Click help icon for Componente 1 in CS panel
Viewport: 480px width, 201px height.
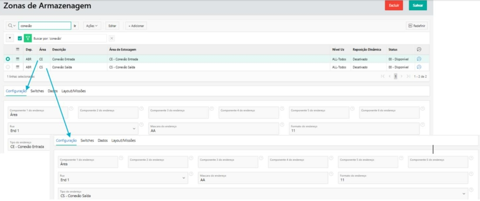coord(121,158)
